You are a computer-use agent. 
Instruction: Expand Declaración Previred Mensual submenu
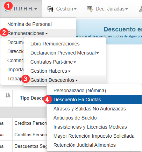65,53
